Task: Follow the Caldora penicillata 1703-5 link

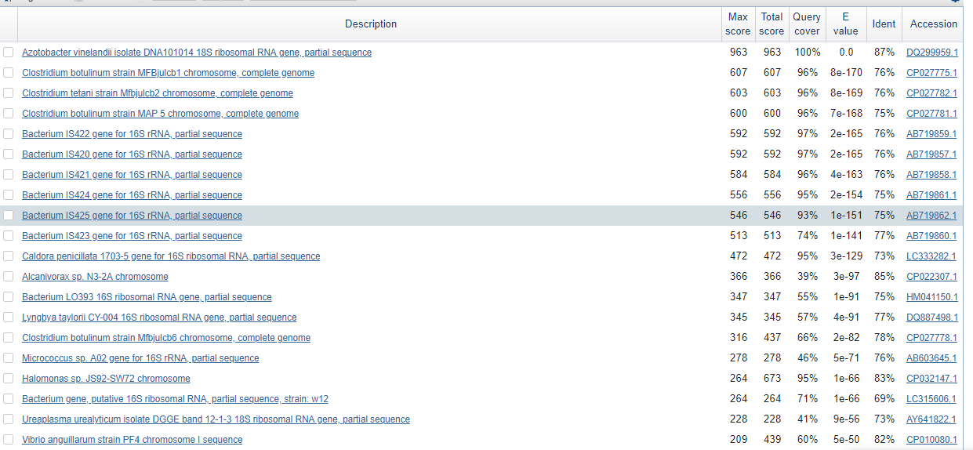Action: [x=171, y=256]
